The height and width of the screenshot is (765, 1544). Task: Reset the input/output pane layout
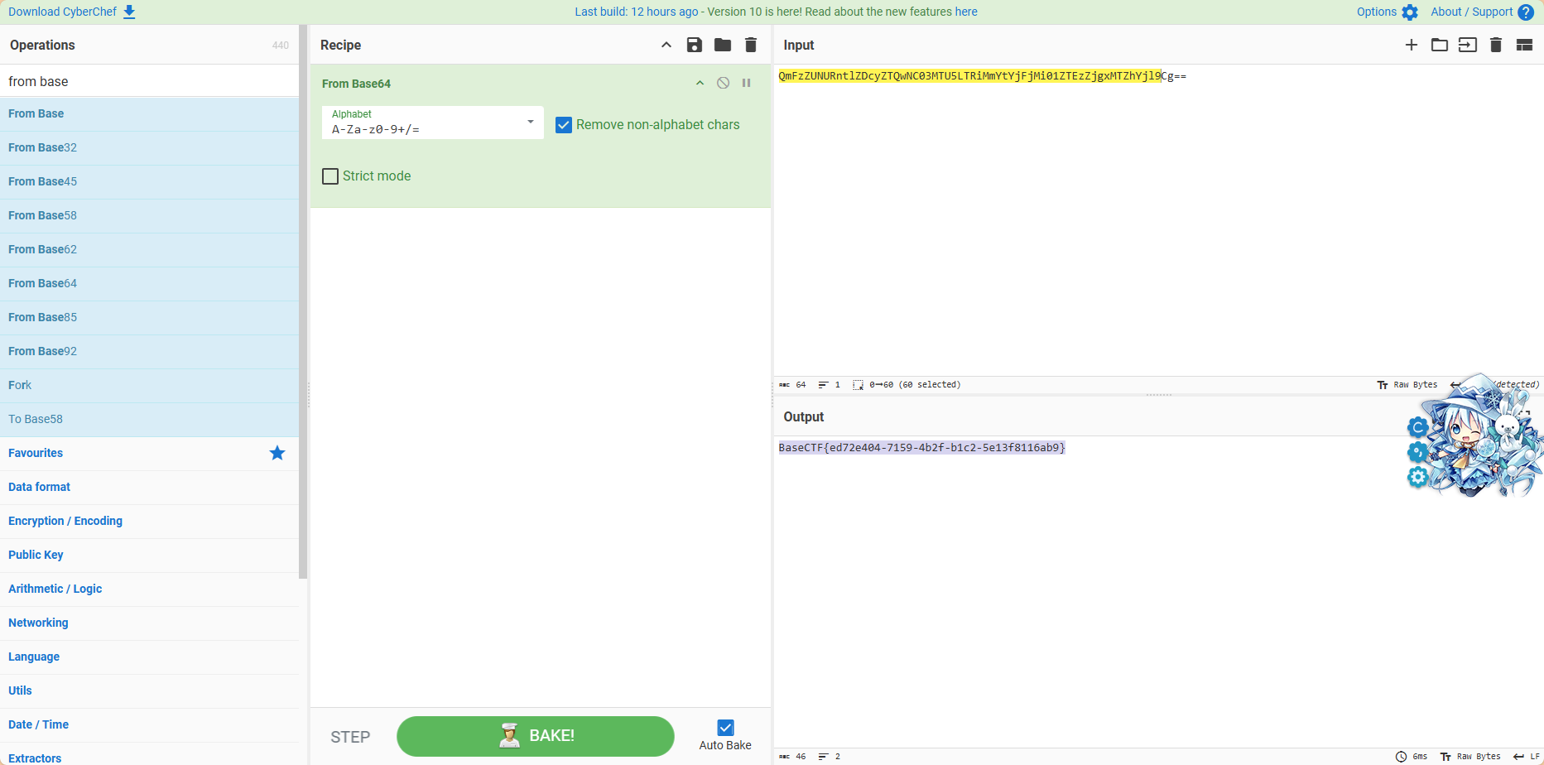pyautogui.click(x=1523, y=45)
